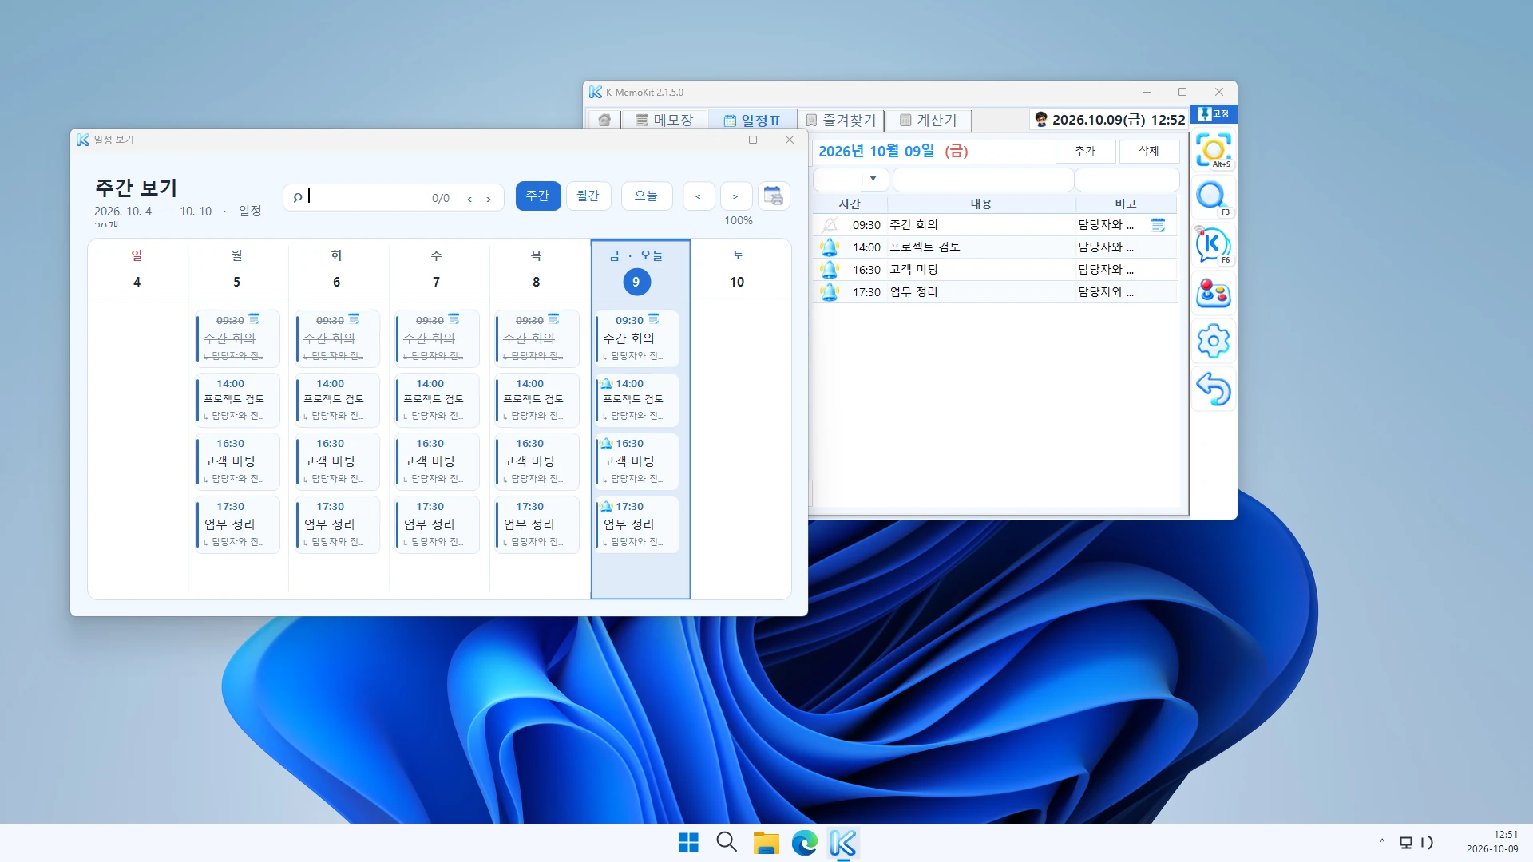Screen dimensions: 1533x862
Task: Open settings gear in K-MemoKit sidebar
Action: [x=1213, y=341]
